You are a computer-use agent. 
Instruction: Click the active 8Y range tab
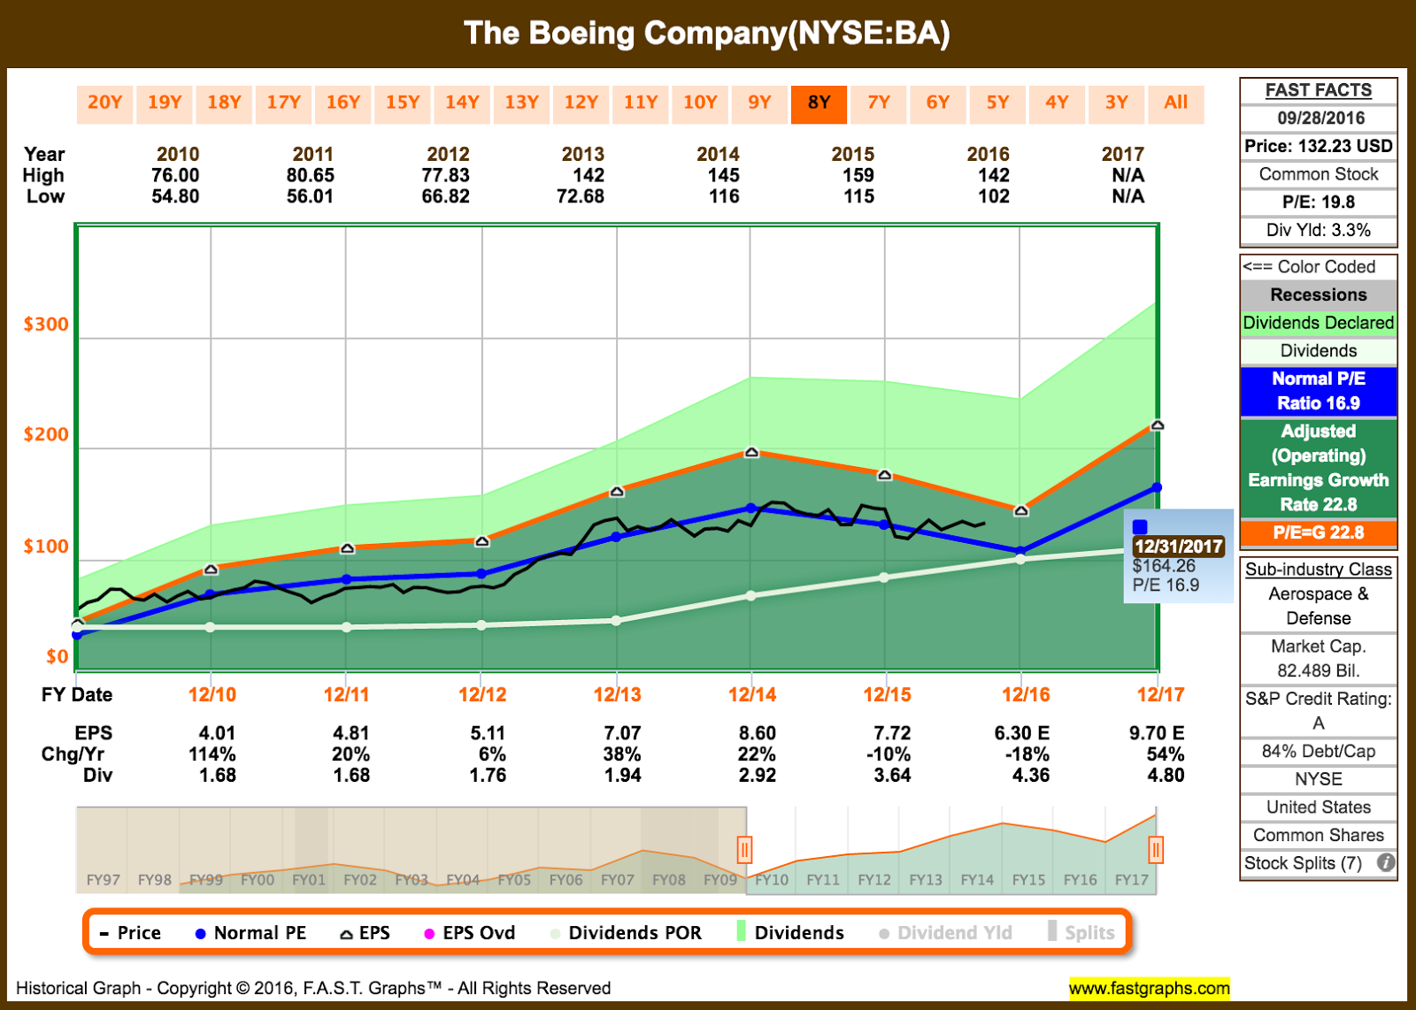tap(819, 104)
